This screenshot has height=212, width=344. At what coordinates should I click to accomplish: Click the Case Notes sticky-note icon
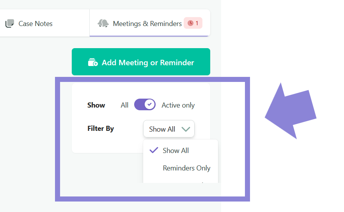point(10,23)
